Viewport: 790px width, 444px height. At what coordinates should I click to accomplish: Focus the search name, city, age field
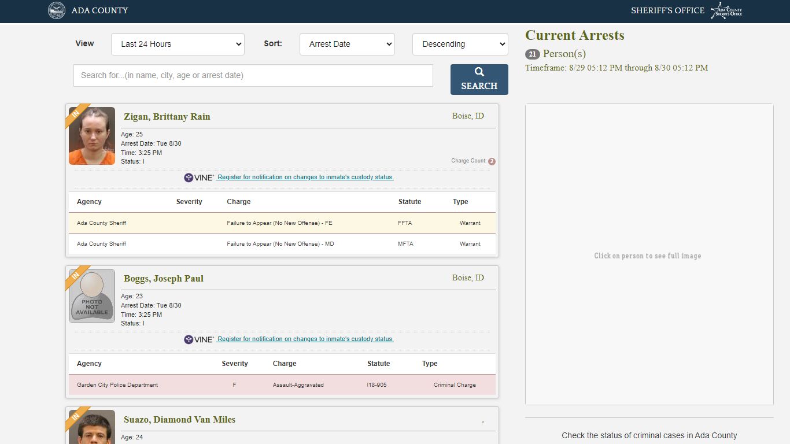coord(253,75)
